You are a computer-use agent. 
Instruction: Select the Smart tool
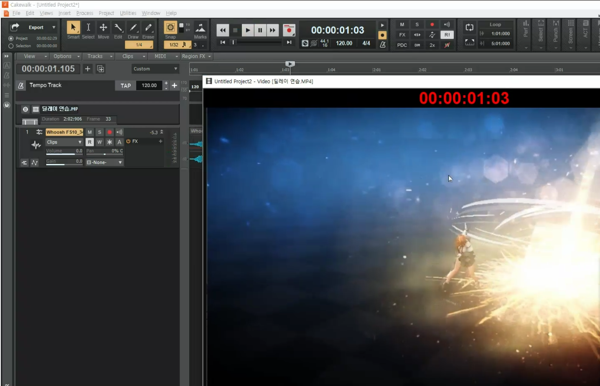point(73,28)
